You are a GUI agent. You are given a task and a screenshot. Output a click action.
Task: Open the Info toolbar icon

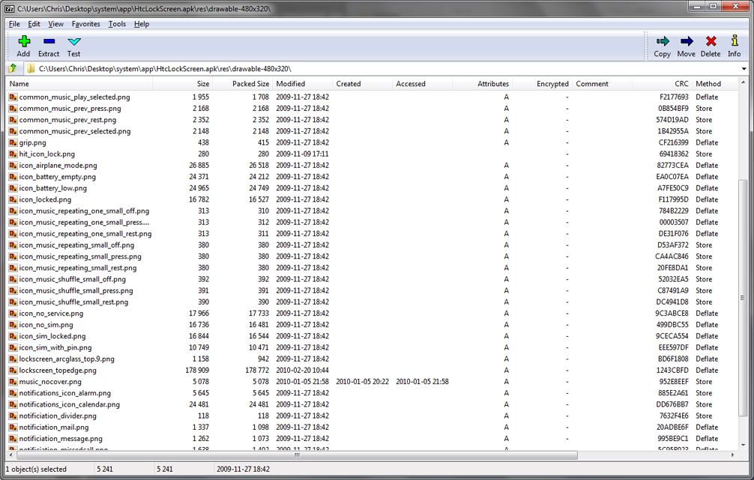tap(734, 43)
